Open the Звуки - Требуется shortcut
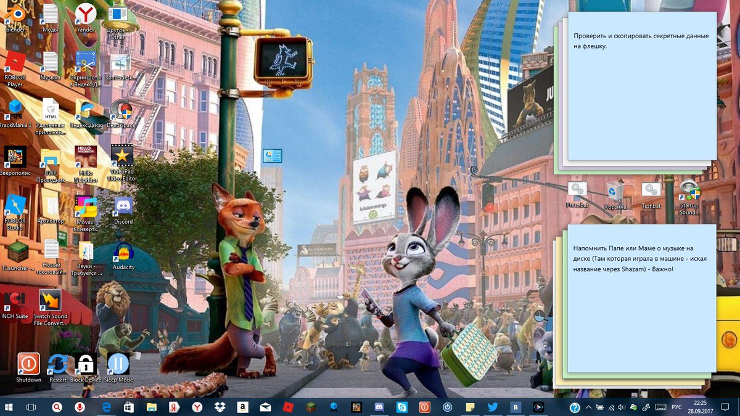740x416 pixels. tap(86, 258)
